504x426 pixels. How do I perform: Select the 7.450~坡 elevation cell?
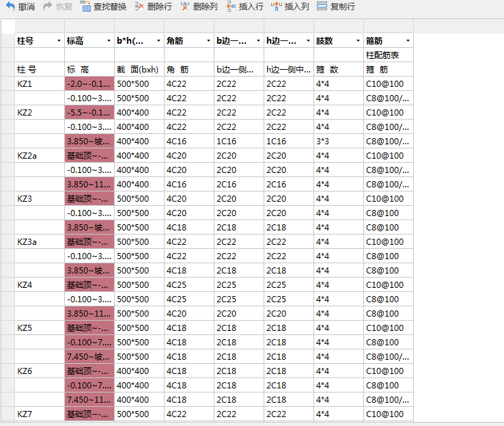[89, 356]
